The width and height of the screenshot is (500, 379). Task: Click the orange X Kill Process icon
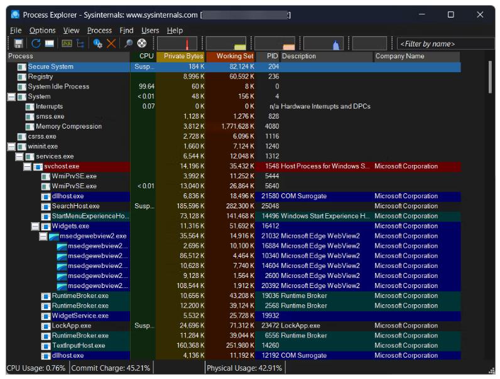tap(111, 43)
